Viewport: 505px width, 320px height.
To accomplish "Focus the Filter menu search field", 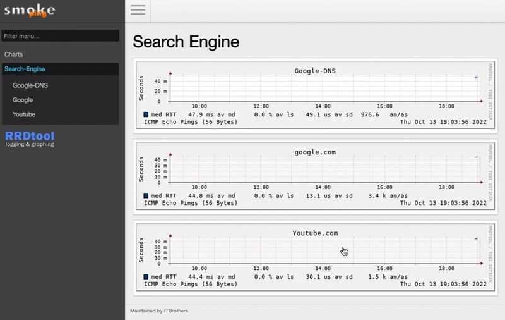I will 60,36.
